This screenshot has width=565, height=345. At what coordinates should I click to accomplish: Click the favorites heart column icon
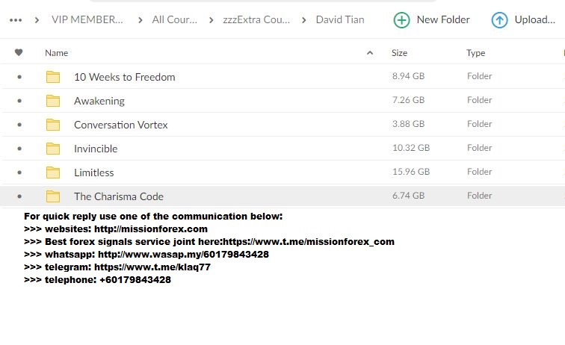click(x=19, y=52)
